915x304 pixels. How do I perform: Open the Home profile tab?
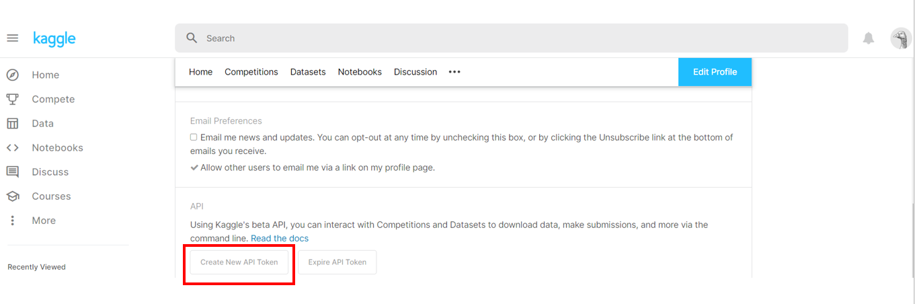[200, 72]
